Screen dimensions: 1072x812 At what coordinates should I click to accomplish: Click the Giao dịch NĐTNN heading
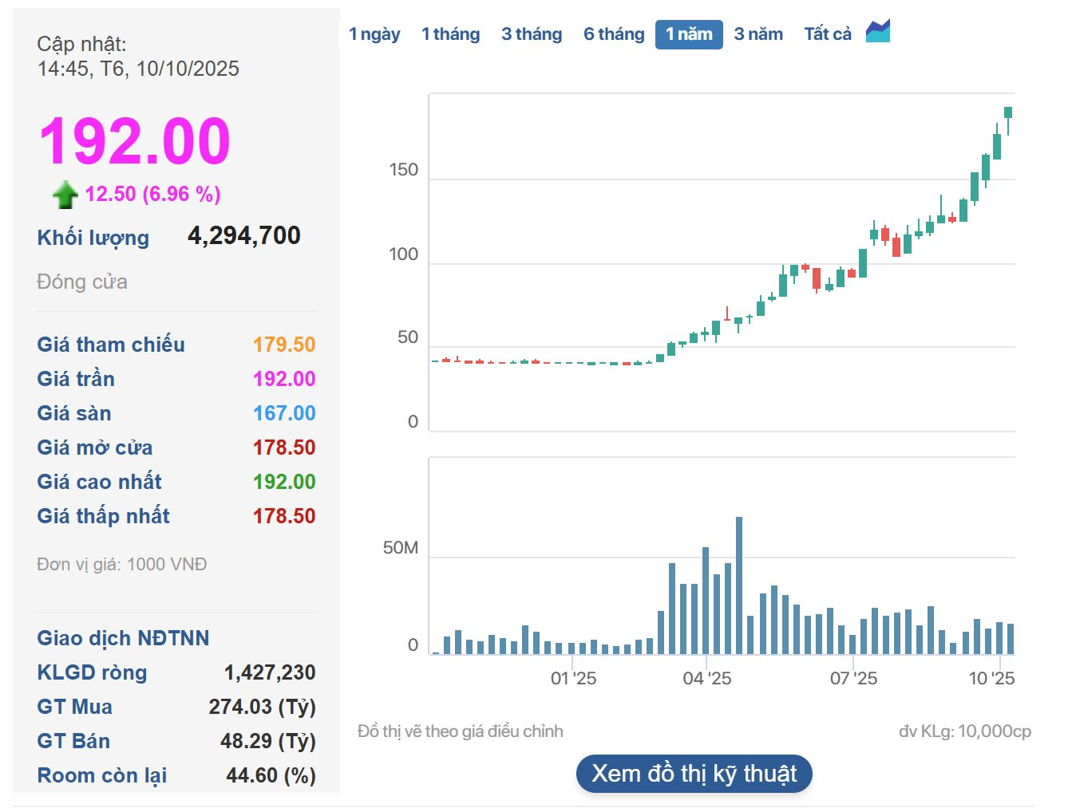tap(123, 638)
